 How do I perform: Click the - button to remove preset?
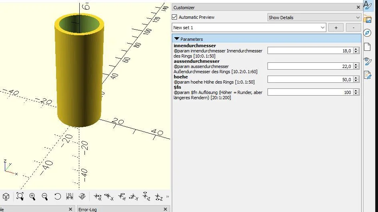coord(353,28)
